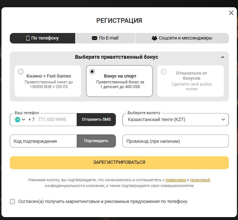Viewport: 238px width, 220px height.
Task: Click the yellow ЗАРЕГИСТРИРОВАТЬСЯ button
Action: 119,163
